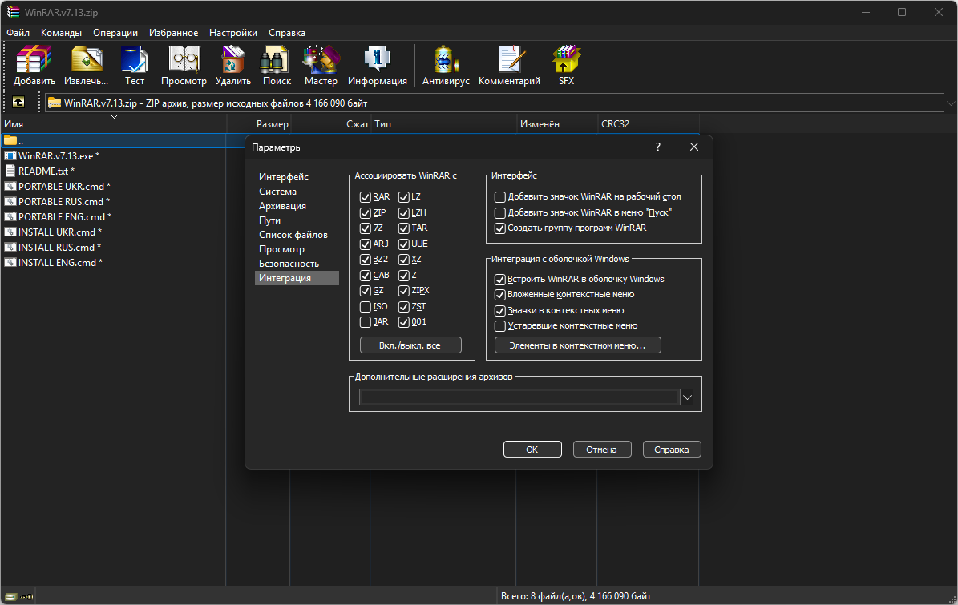The width and height of the screenshot is (958, 605).
Task: Click Элементы в контекстном меню button
Action: pyautogui.click(x=577, y=345)
